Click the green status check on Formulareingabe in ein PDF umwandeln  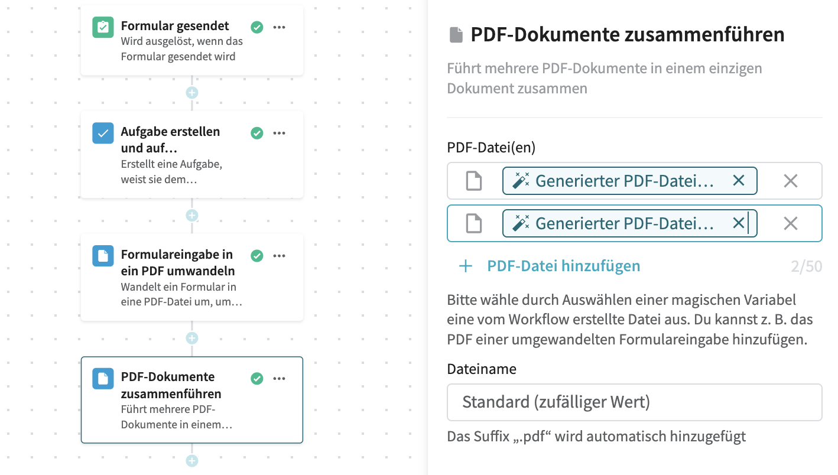[257, 256]
